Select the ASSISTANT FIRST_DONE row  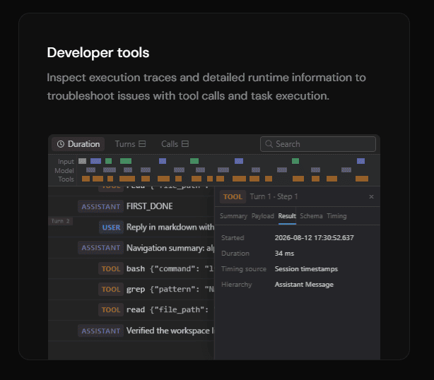point(131,206)
